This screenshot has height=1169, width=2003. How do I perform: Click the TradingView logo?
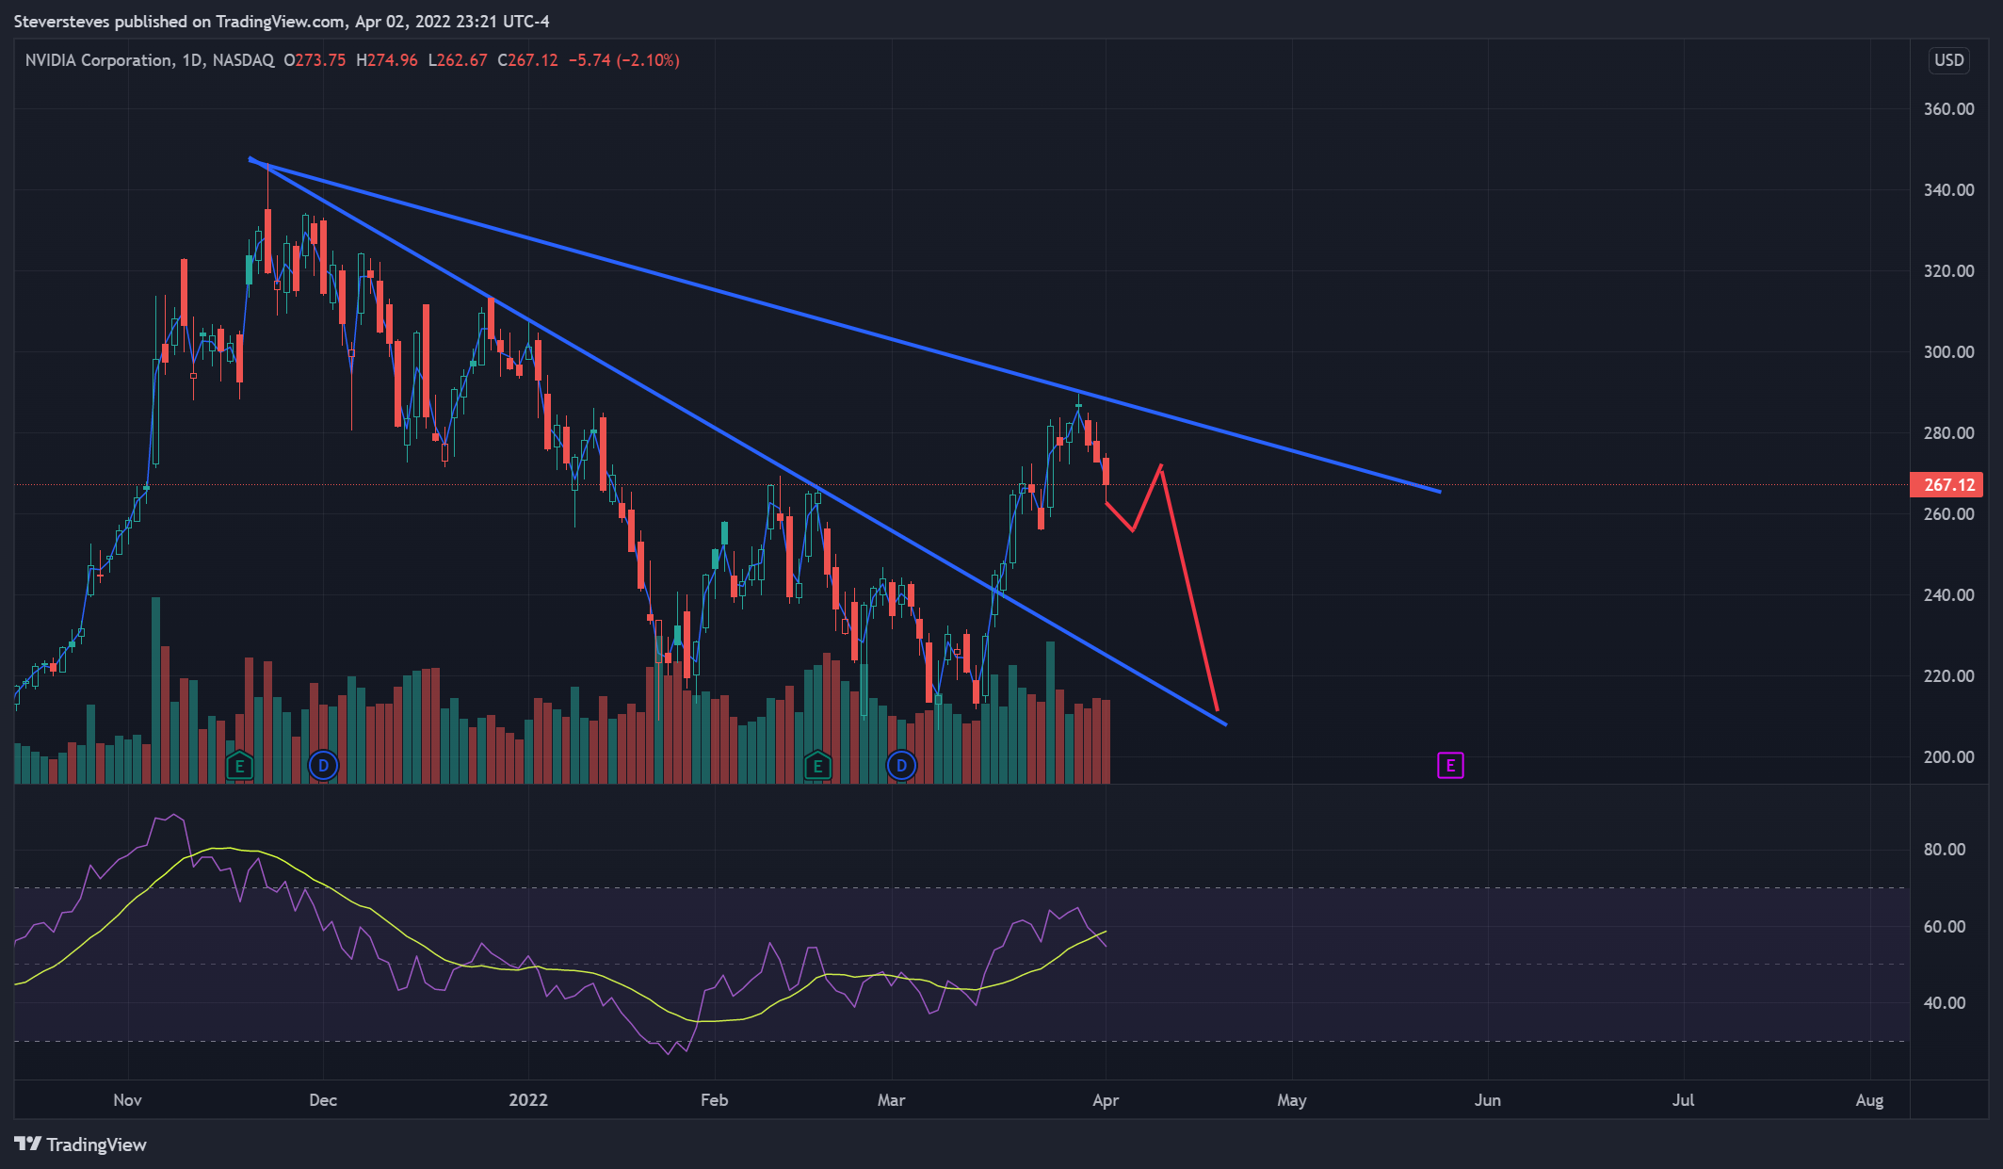coord(81,1145)
